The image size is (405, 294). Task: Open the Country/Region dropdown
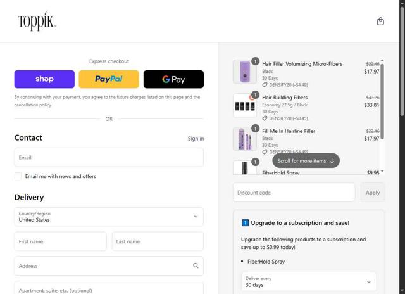(x=109, y=217)
